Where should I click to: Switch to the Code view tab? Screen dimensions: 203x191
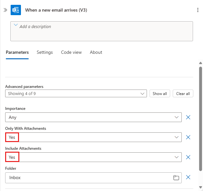(71, 52)
